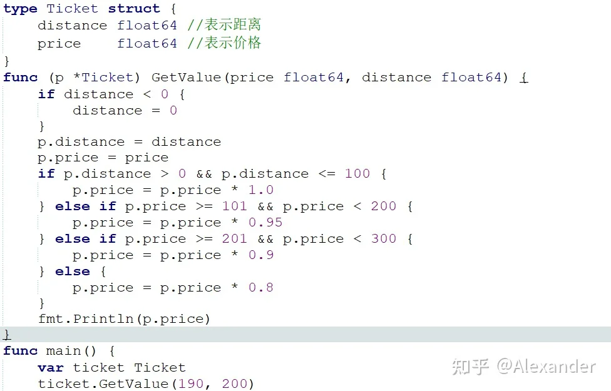Click 'p.distance = distance' assignment
Image resolution: width=611 pixels, height=391 pixels.
tap(130, 142)
